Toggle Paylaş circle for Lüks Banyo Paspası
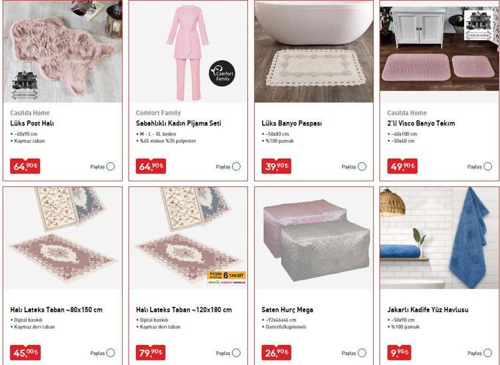This screenshot has height=365, width=500. click(362, 167)
